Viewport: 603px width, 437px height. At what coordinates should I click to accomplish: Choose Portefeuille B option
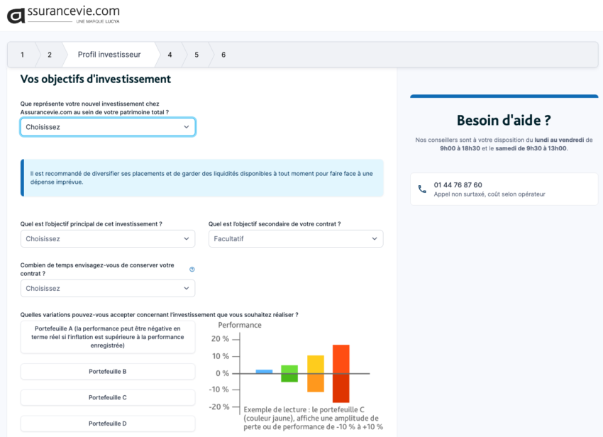pyautogui.click(x=108, y=372)
